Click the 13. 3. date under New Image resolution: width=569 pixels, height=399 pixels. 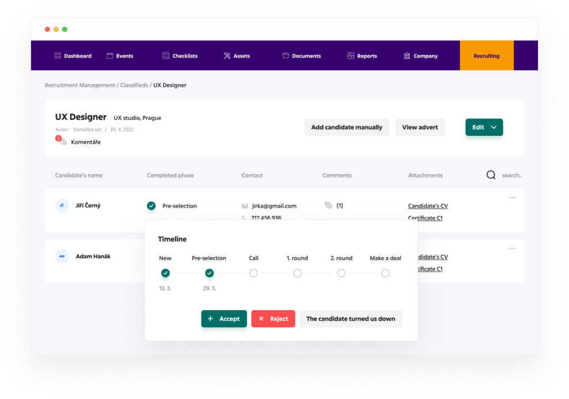tap(165, 288)
